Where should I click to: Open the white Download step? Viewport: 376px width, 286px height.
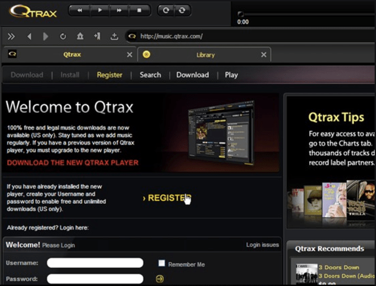pyautogui.click(x=193, y=75)
